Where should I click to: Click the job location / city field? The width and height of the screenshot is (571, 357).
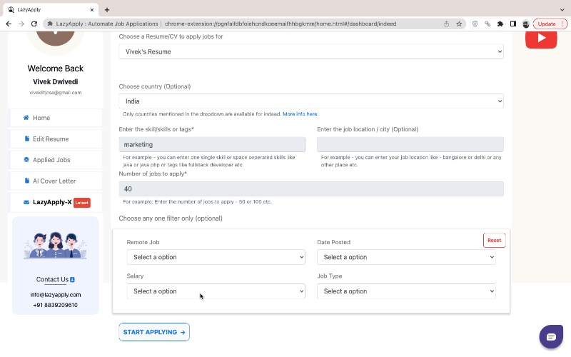coord(410,145)
